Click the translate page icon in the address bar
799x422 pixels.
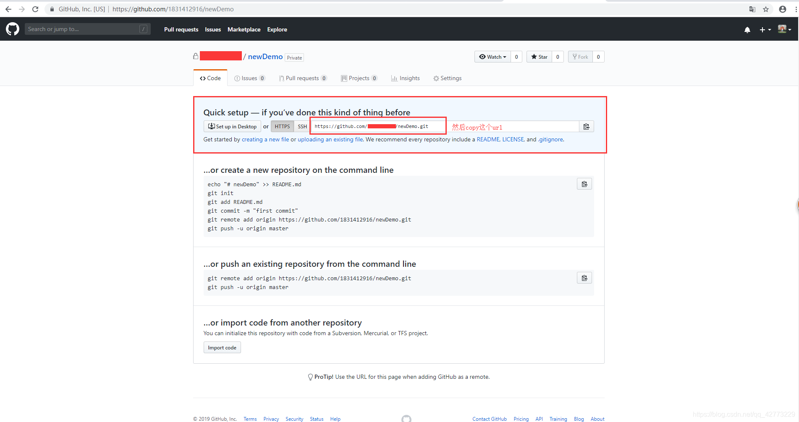(x=752, y=9)
